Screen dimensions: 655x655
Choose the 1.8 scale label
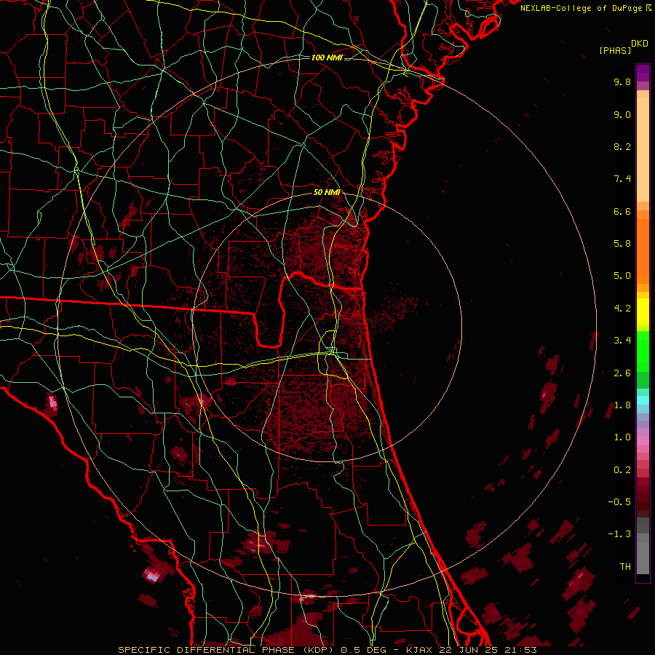[622, 405]
